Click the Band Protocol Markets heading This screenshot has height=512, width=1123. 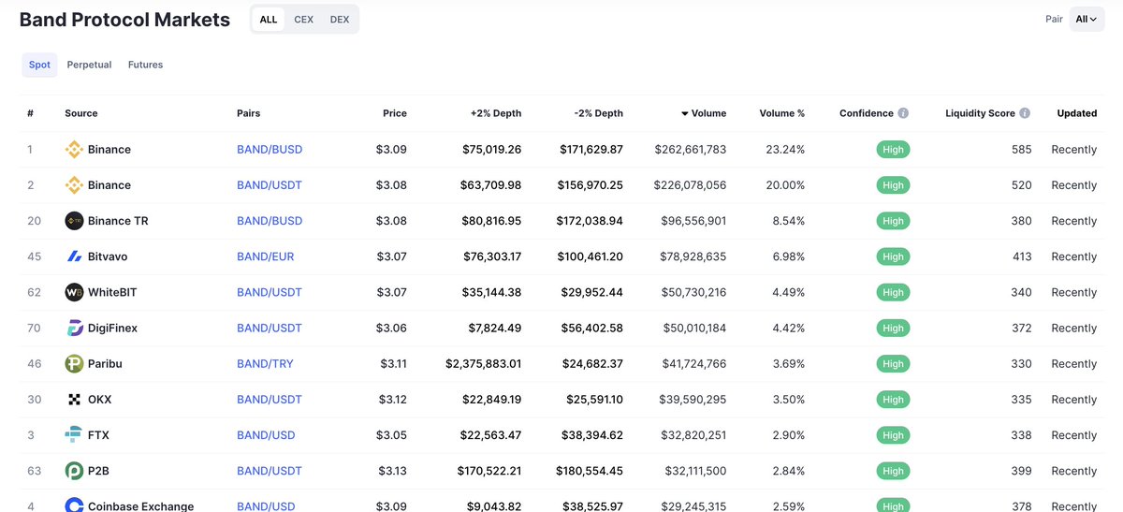[124, 20]
